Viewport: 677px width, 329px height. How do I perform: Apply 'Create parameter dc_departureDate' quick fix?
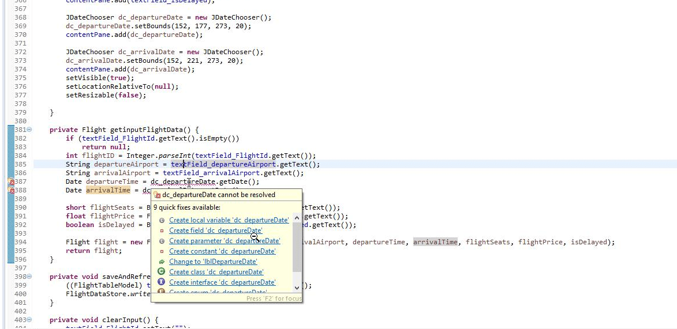[x=225, y=241]
